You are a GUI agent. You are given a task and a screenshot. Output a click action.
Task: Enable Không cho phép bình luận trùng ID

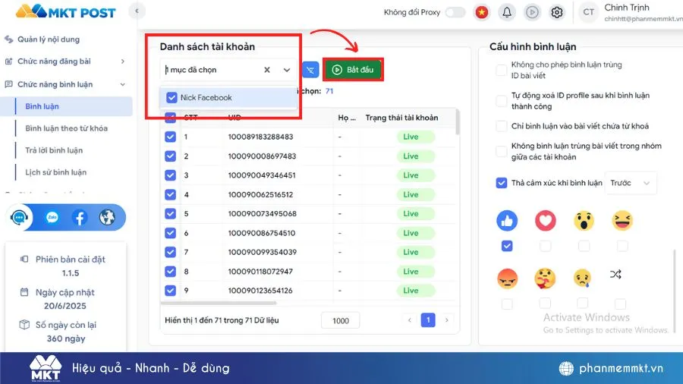click(x=502, y=70)
